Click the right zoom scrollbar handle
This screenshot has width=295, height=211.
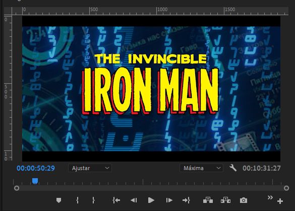tap(286, 188)
